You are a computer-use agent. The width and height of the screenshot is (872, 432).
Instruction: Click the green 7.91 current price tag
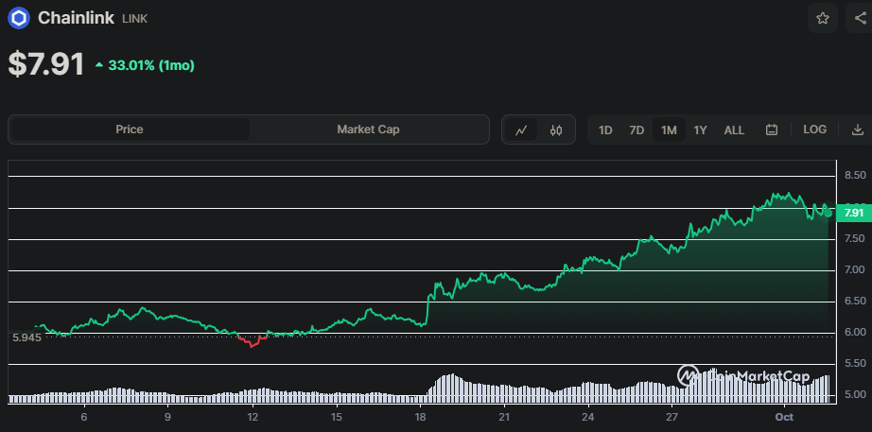click(x=853, y=213)
